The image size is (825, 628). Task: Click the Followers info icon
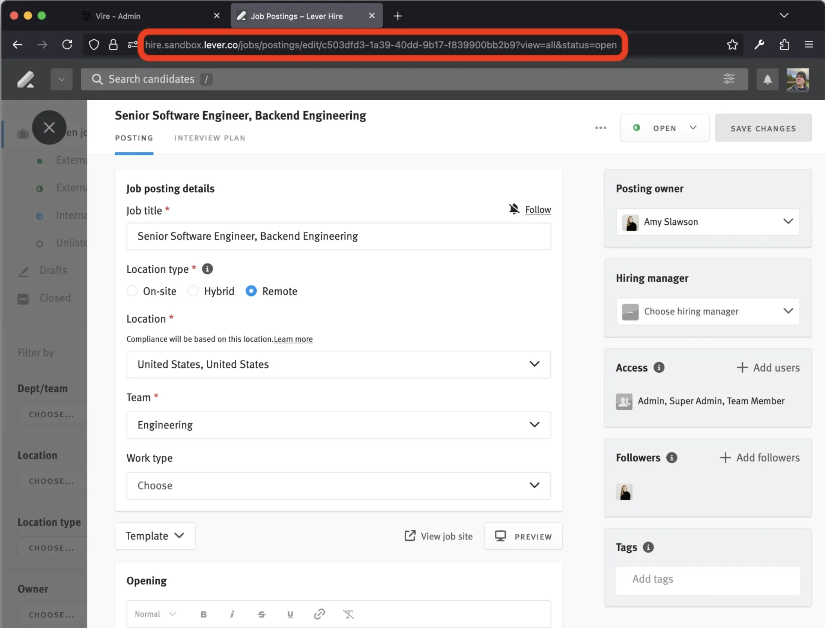coord(672,457)
